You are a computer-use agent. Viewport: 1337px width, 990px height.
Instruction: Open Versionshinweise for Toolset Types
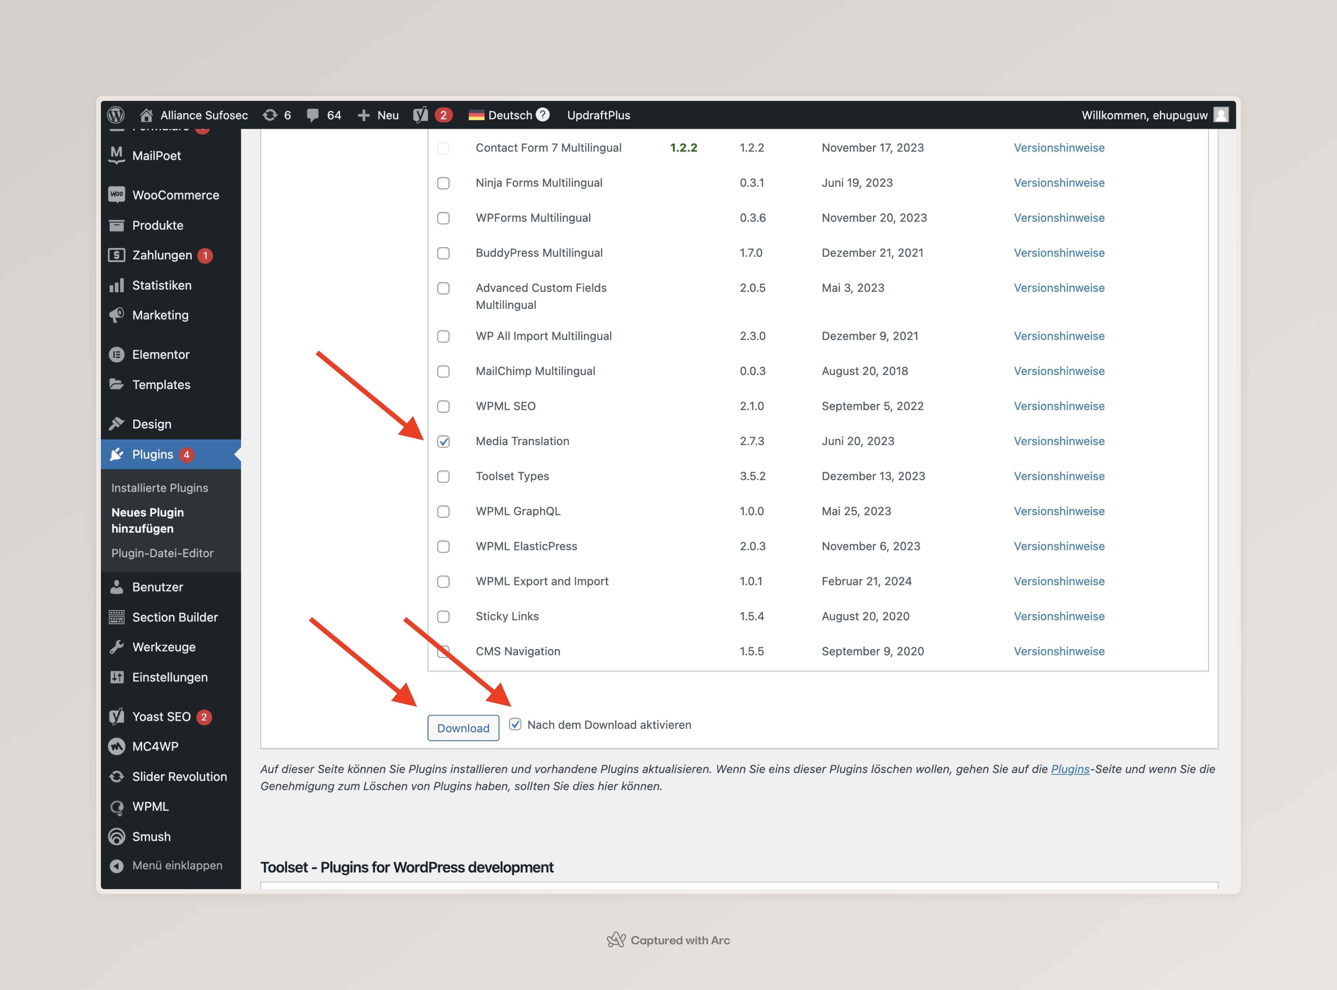[x=1059, y=476]
